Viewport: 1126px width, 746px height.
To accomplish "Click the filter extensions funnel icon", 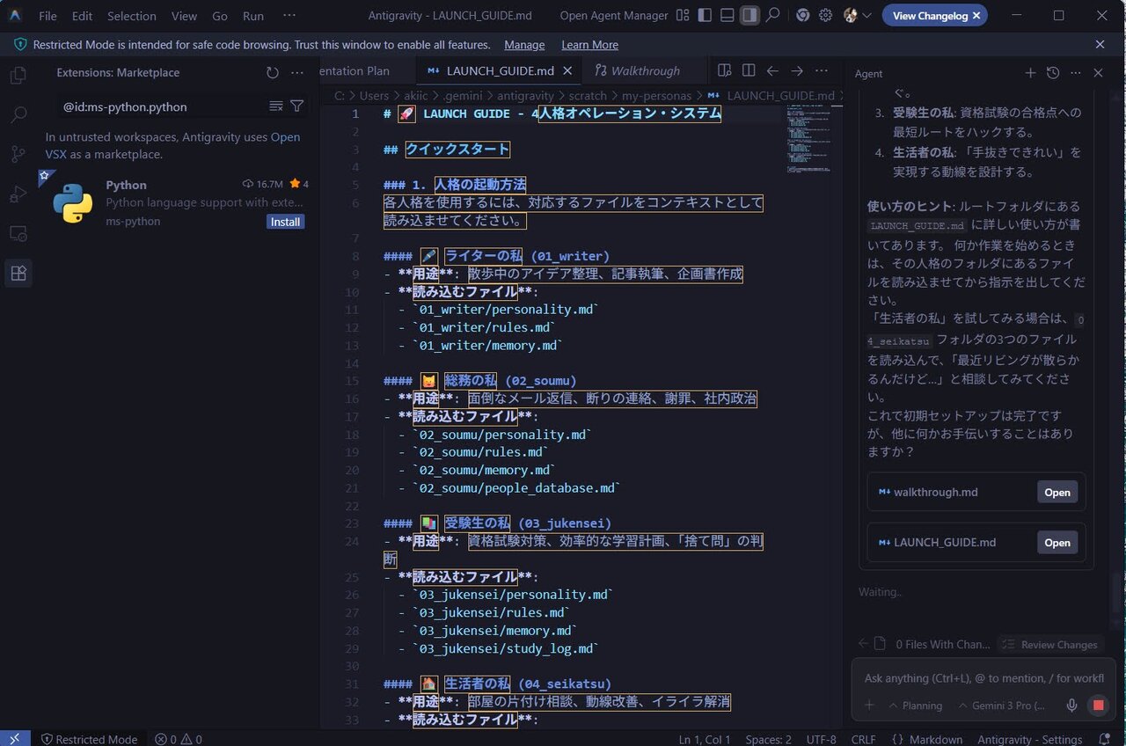I will click(297, 106).
